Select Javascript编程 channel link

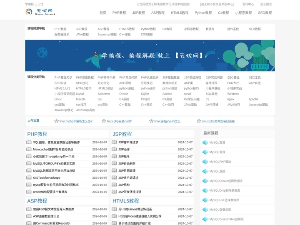click(x=107, y=35)
